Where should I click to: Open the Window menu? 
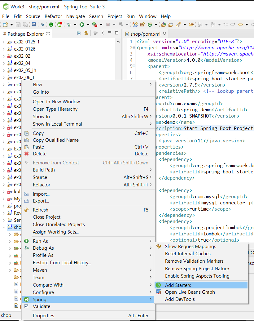(x=148, y=16)
